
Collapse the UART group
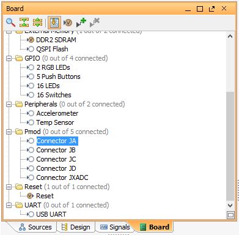9,205
